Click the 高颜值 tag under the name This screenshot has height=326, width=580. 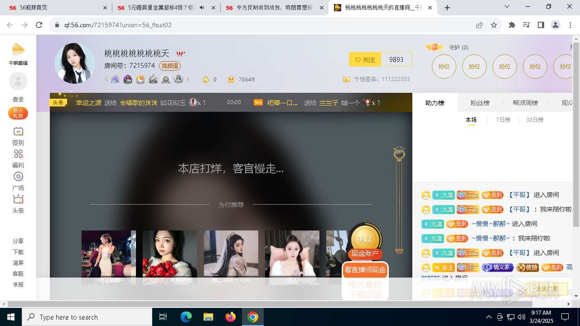(x=170, y=66)
